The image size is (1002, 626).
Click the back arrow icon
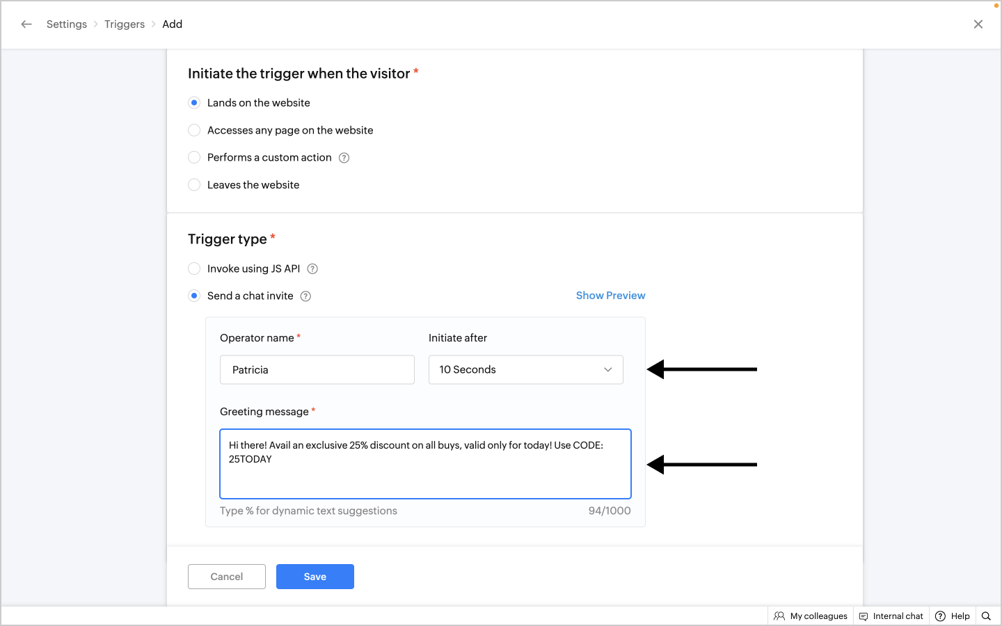coord(26,24)
